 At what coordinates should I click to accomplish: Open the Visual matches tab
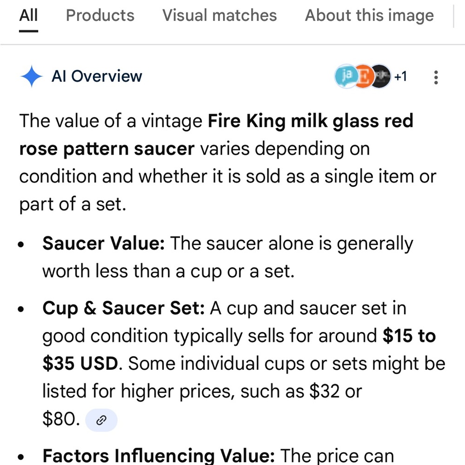(219, 15)
